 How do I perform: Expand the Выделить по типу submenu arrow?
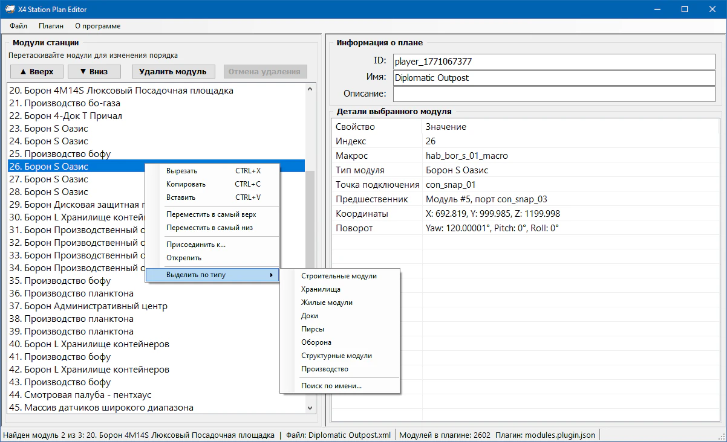click(x=272, y=275)
